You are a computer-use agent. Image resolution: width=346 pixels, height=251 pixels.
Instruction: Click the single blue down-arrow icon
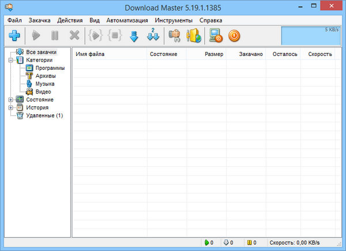coord(134,36)
